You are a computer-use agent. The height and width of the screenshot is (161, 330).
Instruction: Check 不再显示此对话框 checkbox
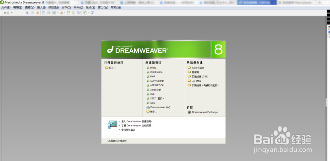(106, 141)
